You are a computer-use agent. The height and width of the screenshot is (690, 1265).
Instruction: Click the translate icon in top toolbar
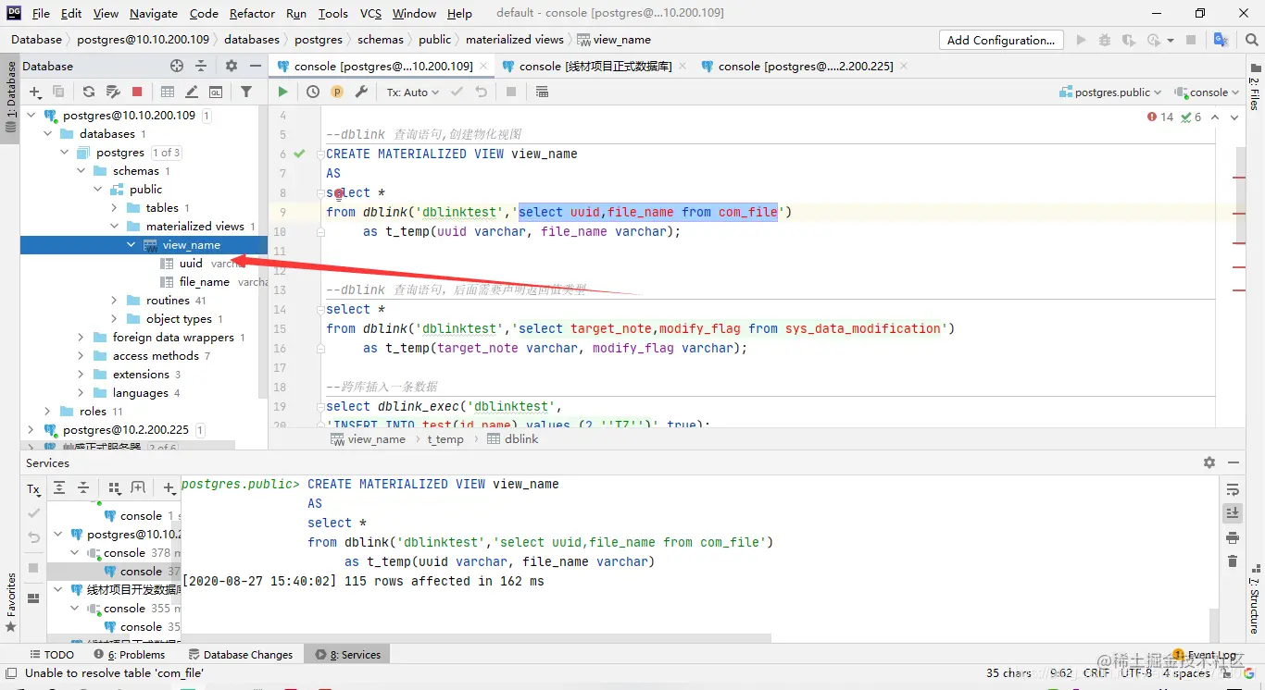1221,40
